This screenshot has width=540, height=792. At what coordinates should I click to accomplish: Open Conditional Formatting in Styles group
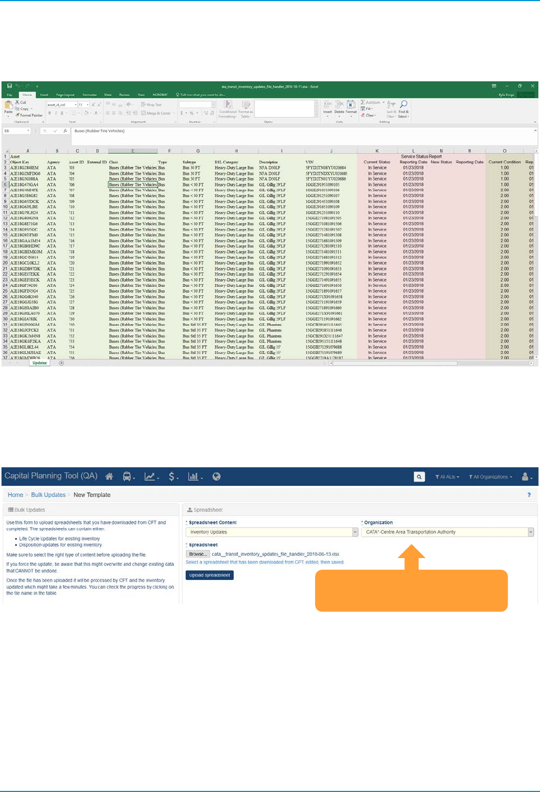coord(228,109)
